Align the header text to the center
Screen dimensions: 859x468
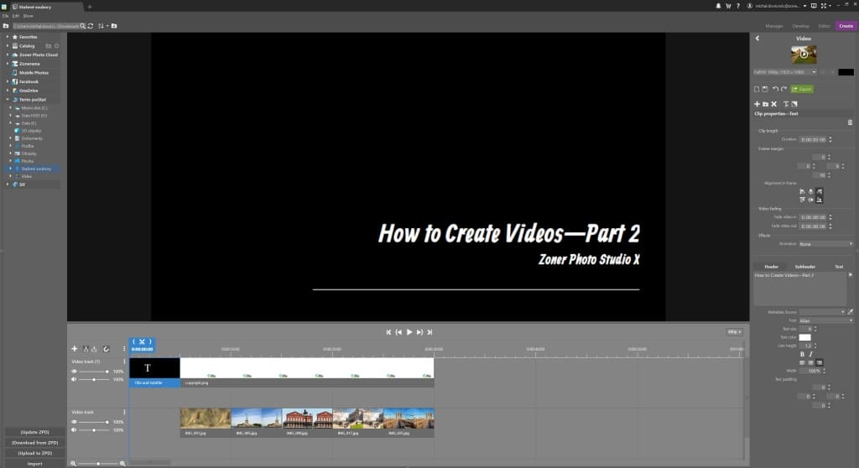(x=811, y=363)
